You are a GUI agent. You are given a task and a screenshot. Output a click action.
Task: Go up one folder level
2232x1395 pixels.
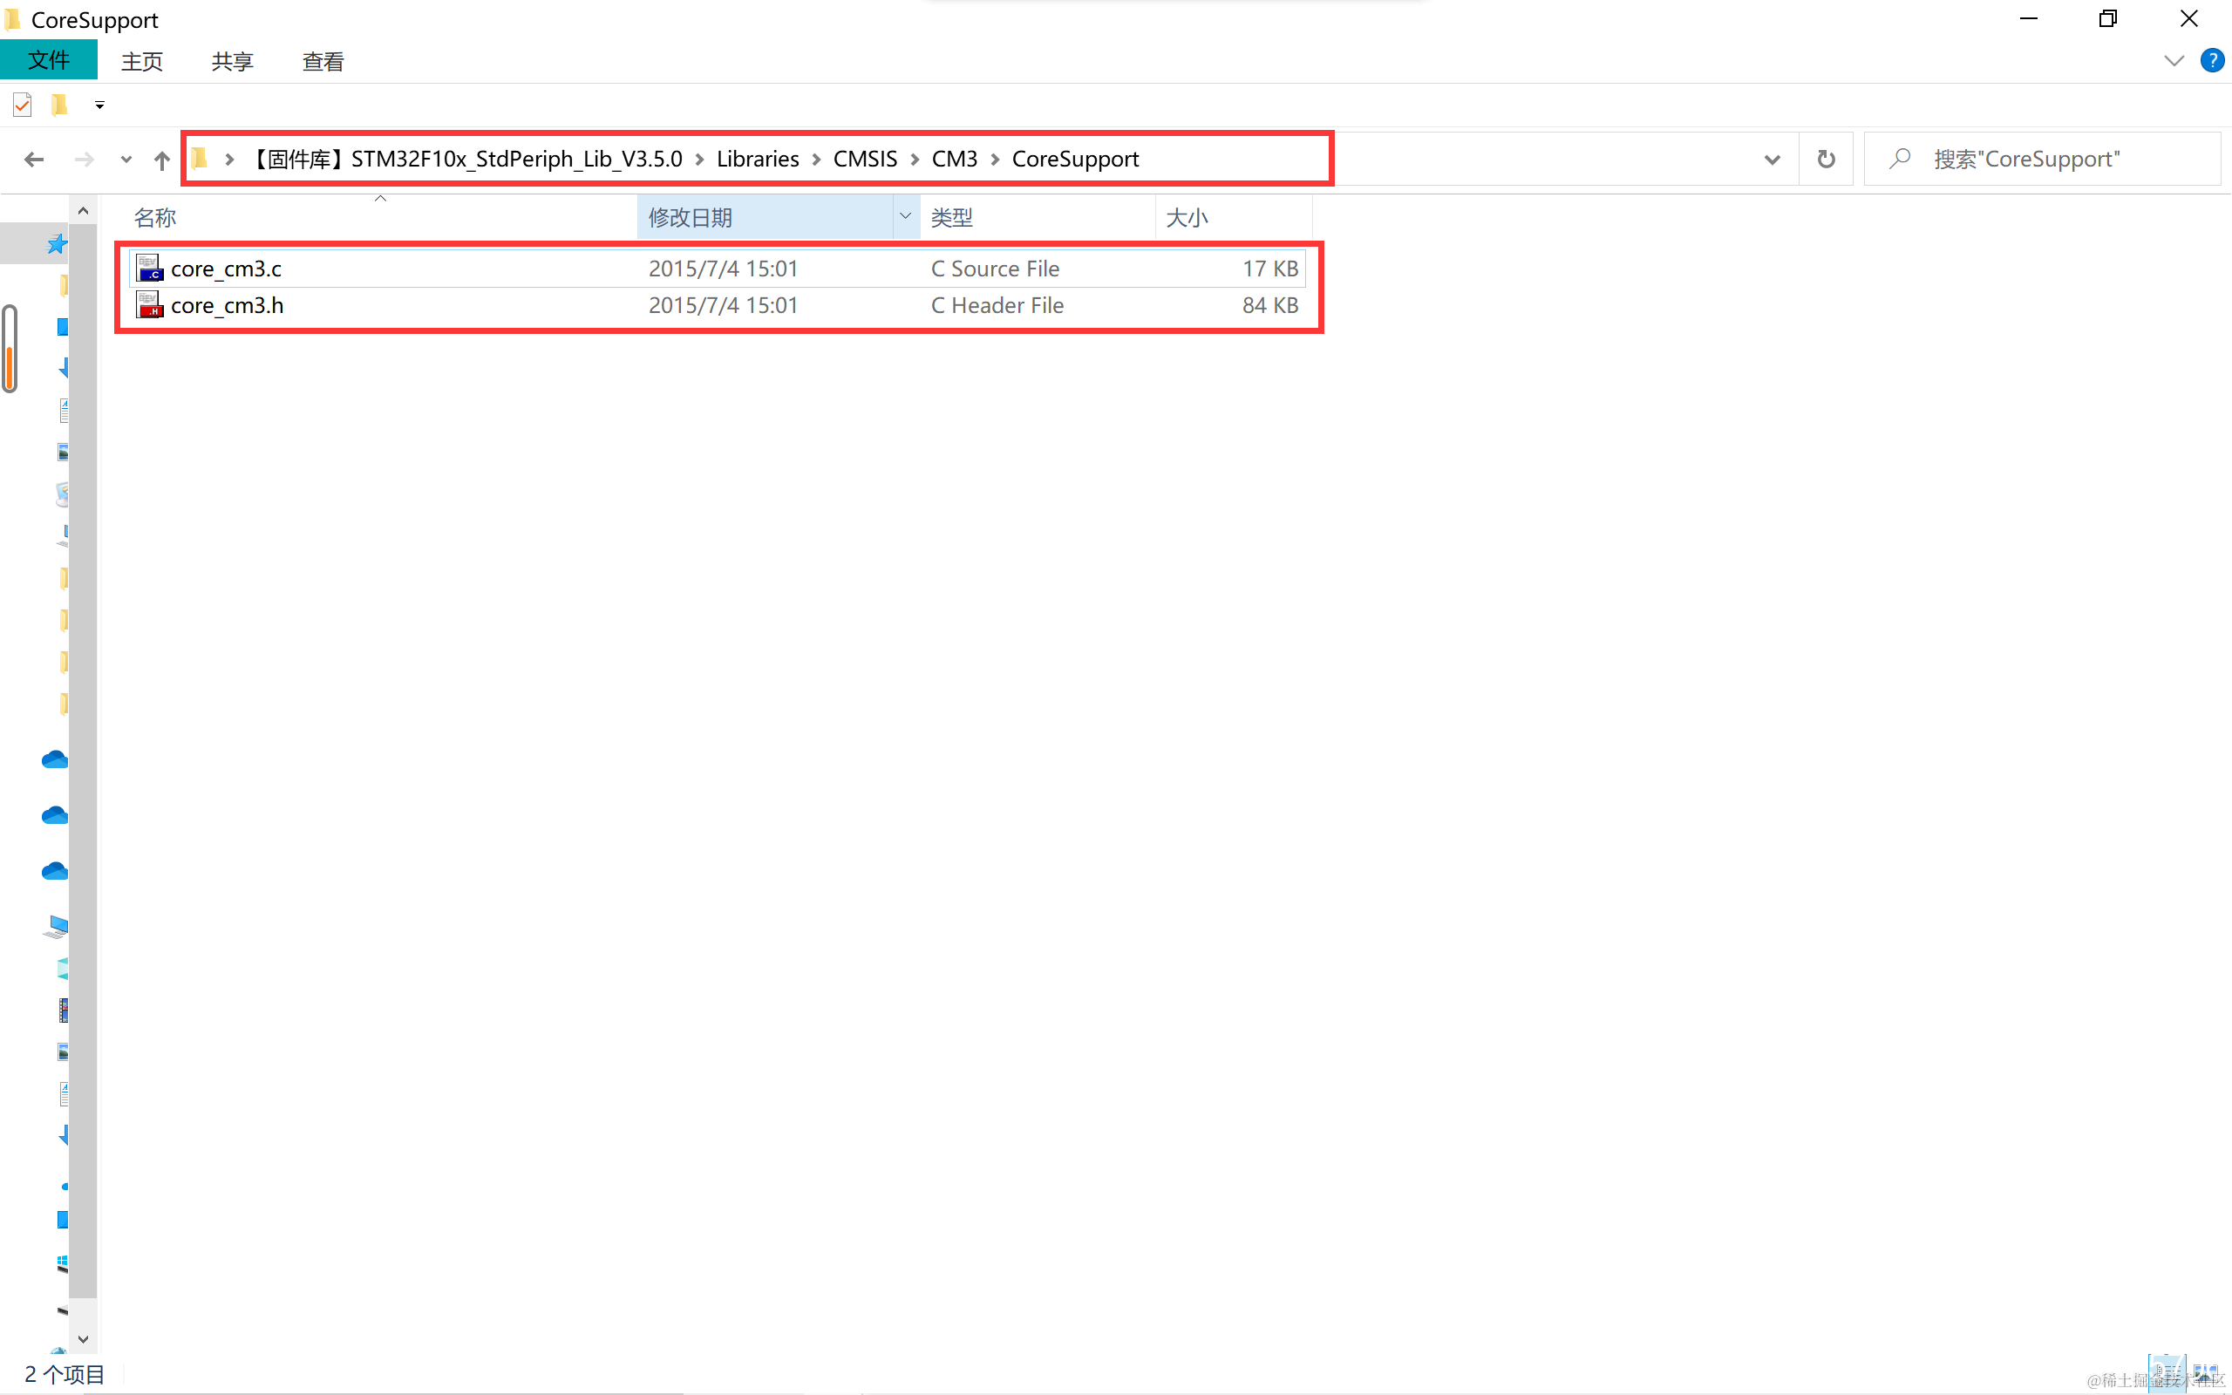click(x=162, y=160)
